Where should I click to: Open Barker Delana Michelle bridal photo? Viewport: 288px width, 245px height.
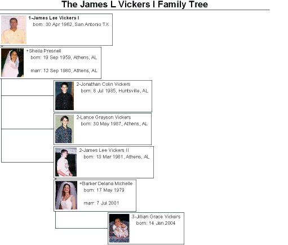click(66, 195)
